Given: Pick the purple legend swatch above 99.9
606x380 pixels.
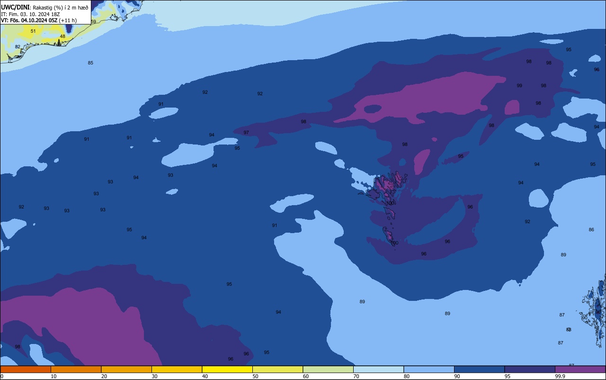Looking at the screenshot, I should [580, 369].
